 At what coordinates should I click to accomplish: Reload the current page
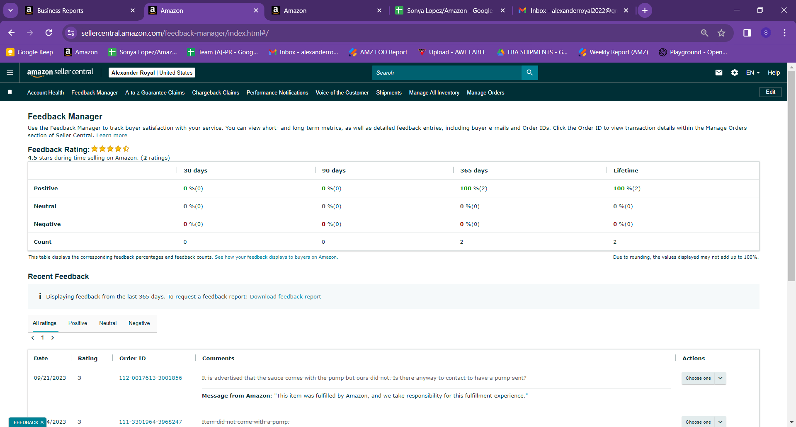click(x=49, y=33)
